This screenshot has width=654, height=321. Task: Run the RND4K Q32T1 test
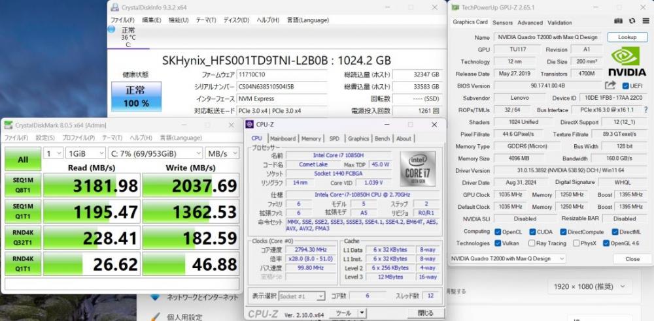23,237
